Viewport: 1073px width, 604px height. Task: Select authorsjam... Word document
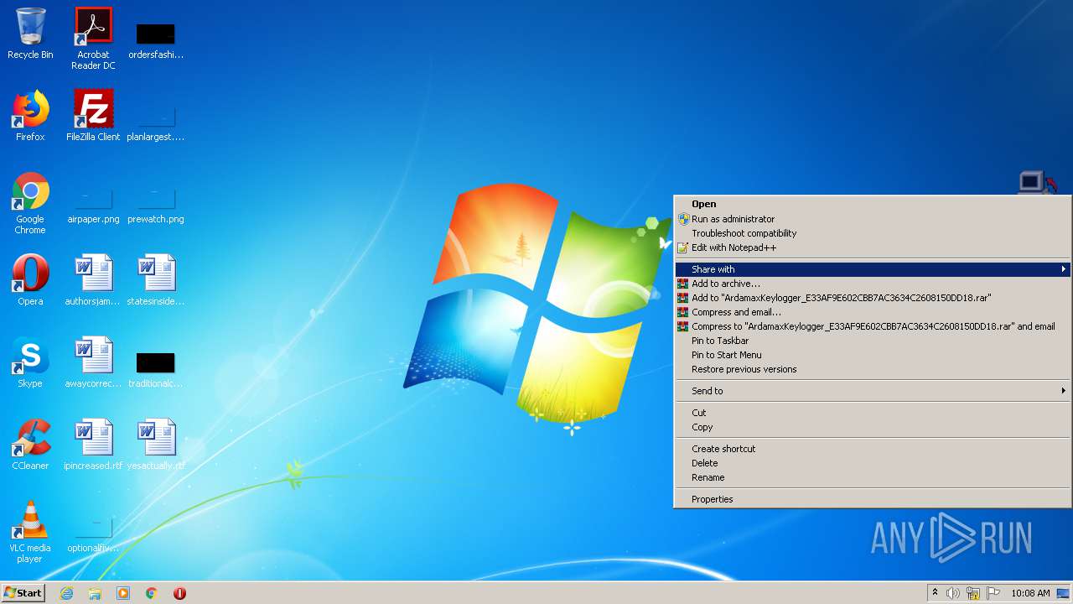pyautogui.click(x=93, y=280)
